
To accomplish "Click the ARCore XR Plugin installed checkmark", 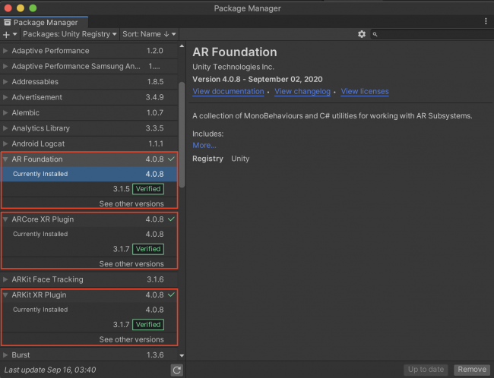I will [x=172, y=219].
